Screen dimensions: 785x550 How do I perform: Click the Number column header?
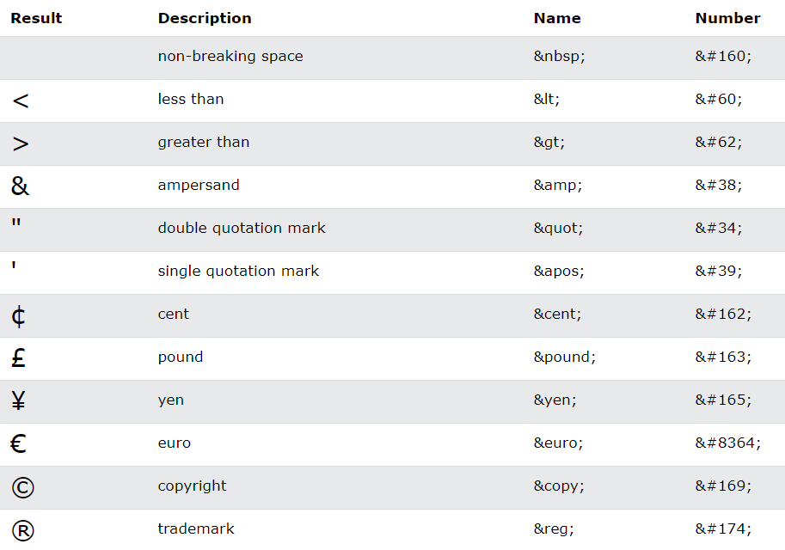pyautogui.click(x=727, y=18)
